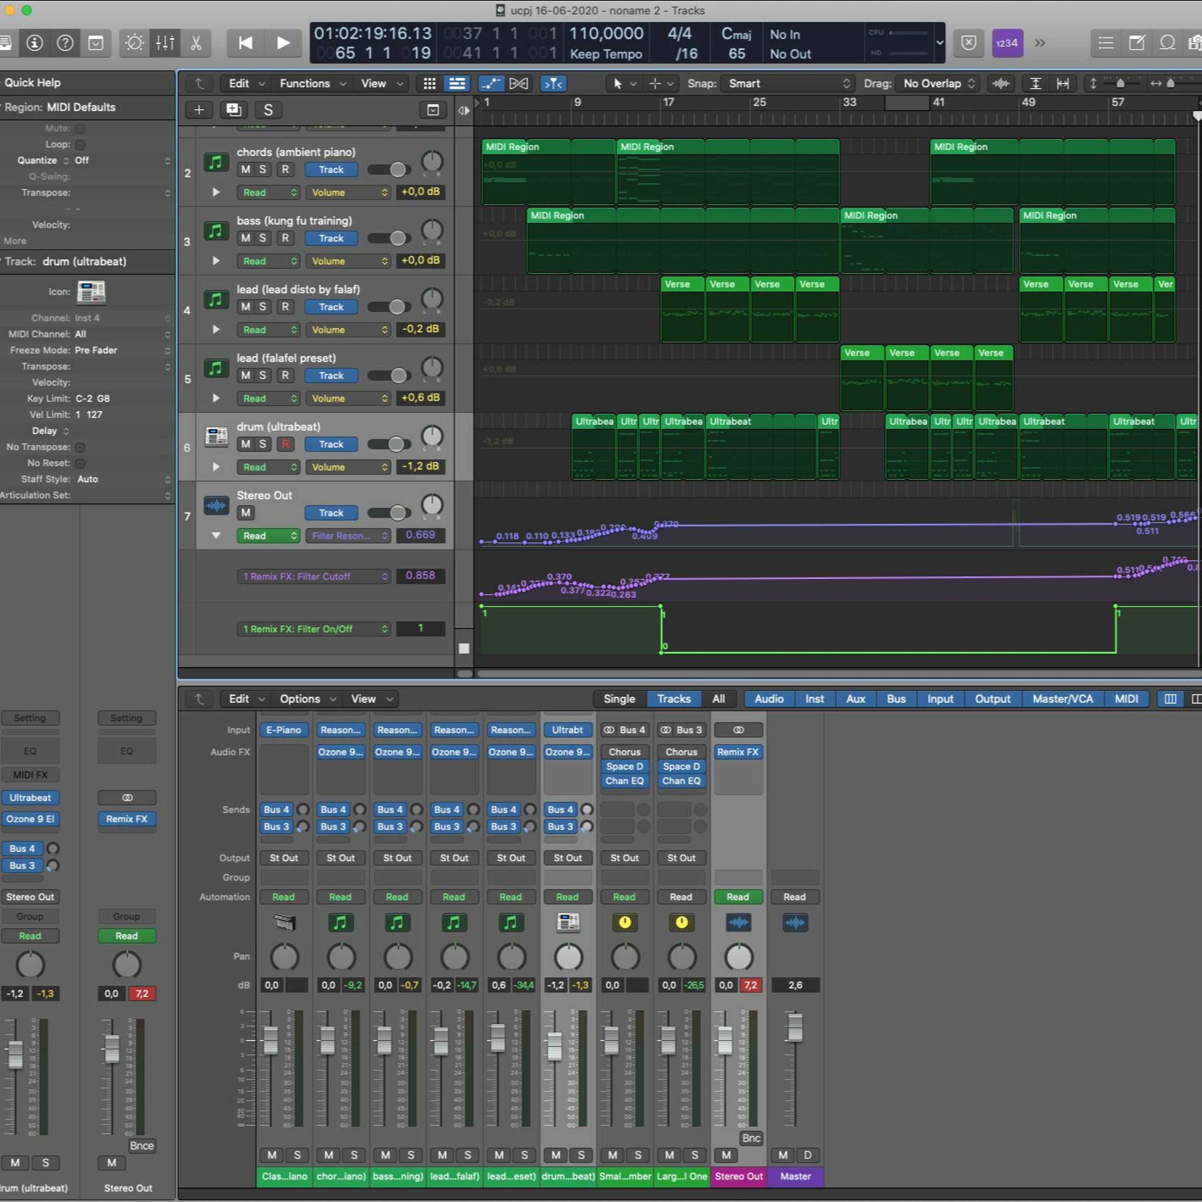Click the Master channel D dim button
Image resolution: width=1202 pixels, height=1202 pixels.
pos(808,1155)
